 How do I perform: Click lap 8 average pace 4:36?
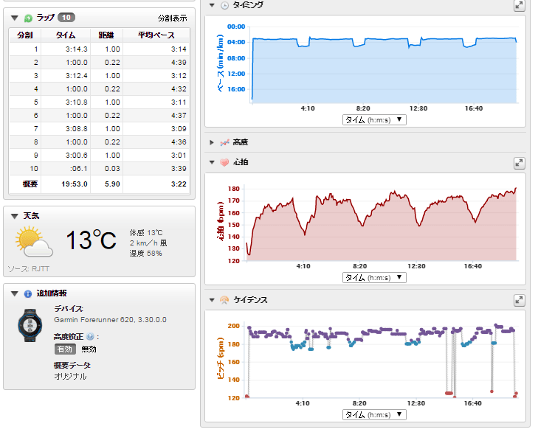[179, 142]
